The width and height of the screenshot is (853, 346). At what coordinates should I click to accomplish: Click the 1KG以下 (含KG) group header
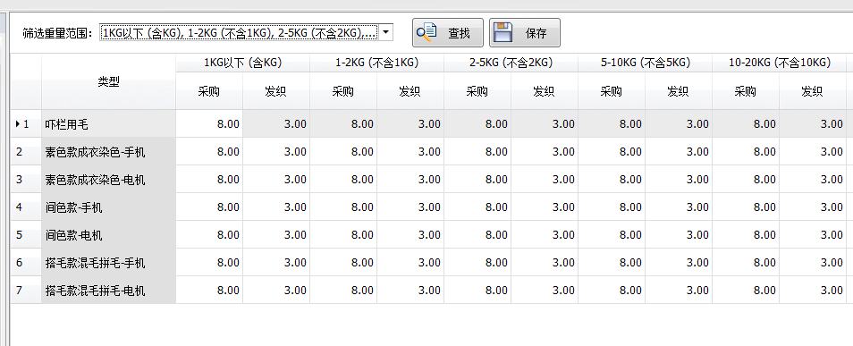pyautogui.click(x=242, y=63)
